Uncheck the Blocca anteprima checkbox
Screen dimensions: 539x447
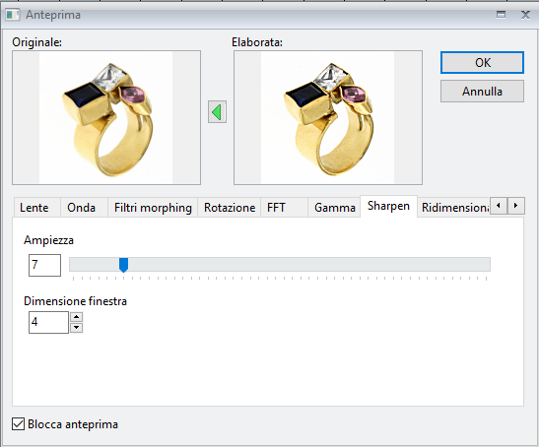tap(18, 424)
